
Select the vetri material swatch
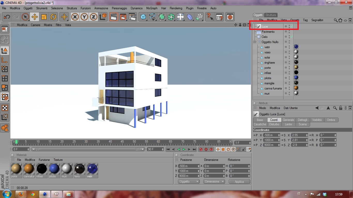tap(92, 170)
